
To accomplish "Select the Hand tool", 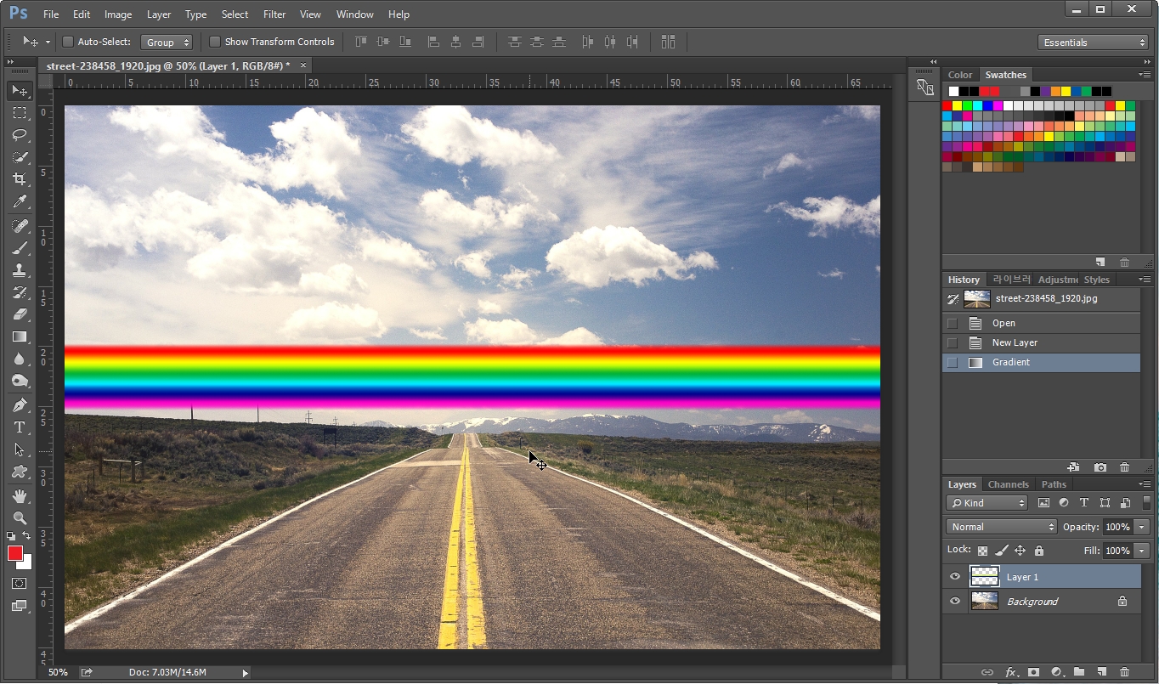I will (x=20, y=496).
